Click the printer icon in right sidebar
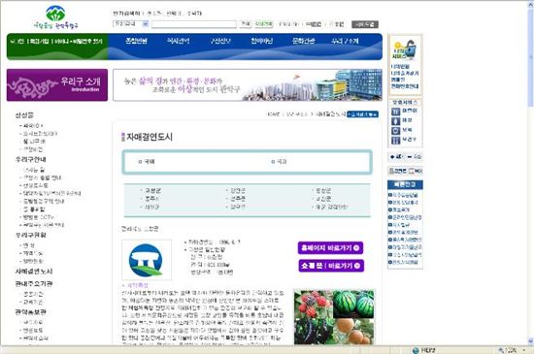The image size is (534, 354). click(392, 171)
